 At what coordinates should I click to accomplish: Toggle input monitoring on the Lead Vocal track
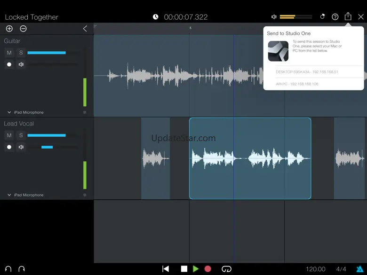pos(21,147)
